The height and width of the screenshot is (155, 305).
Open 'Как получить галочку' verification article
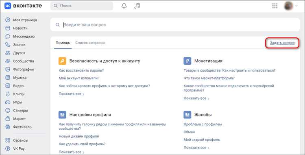tap(112, 126)
